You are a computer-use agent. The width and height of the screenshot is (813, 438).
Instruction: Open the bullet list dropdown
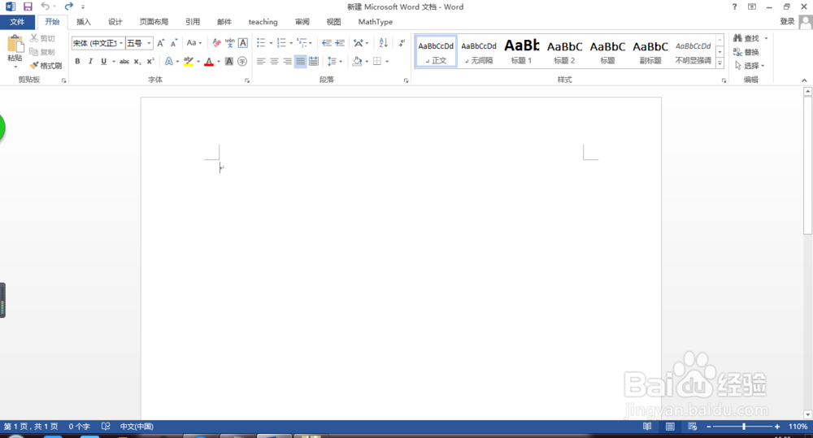click(271, 43)
